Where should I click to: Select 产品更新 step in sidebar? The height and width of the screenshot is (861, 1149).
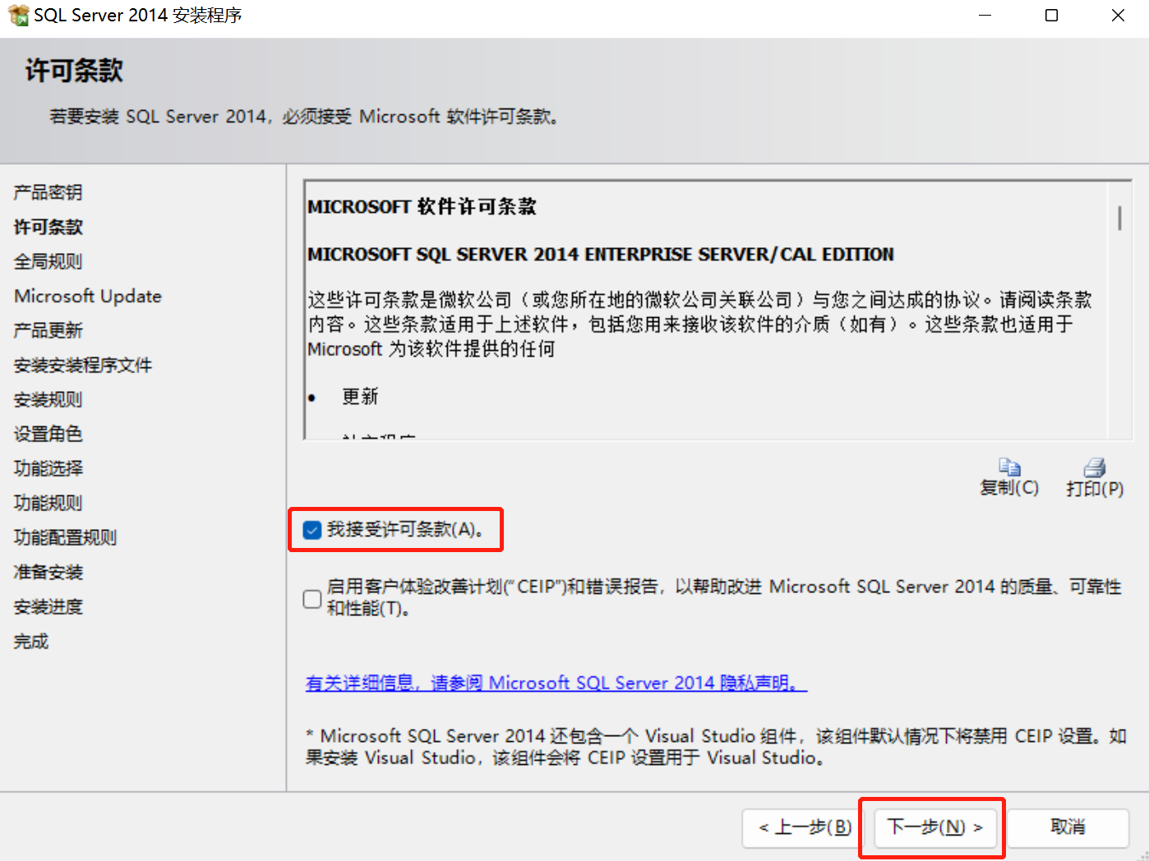48,330
